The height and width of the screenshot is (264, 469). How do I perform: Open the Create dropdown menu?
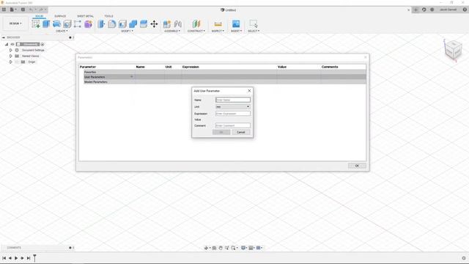coord(62,31)
